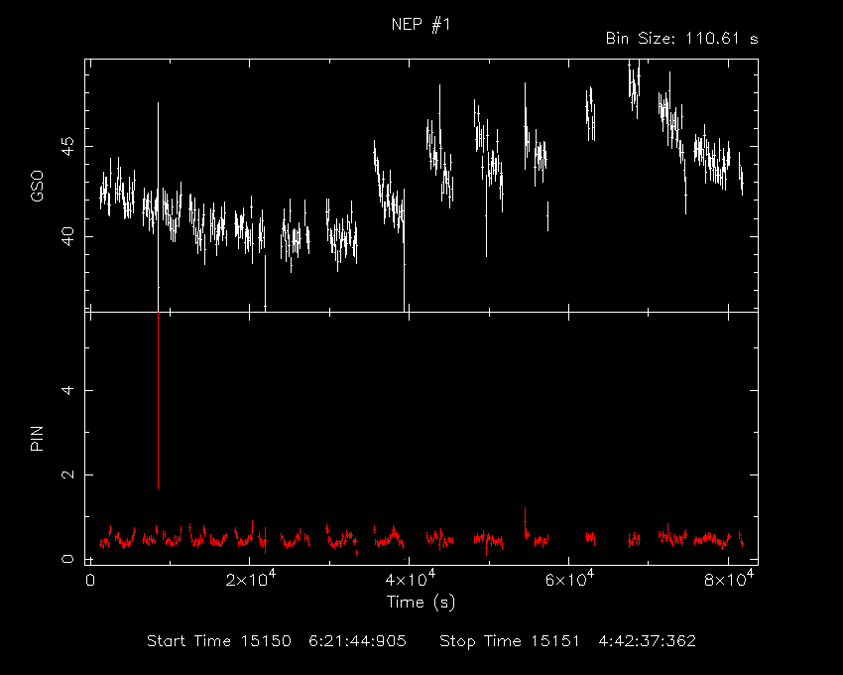
Task: Click the 'GSO' y-axis label
Action: pos(37,186)
